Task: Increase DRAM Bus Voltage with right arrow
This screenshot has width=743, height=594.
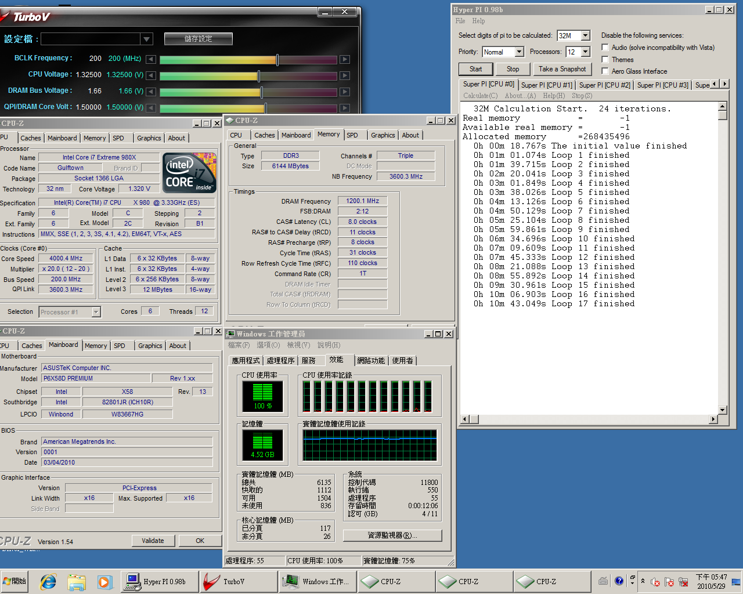Action: click(x=345, y=92)
